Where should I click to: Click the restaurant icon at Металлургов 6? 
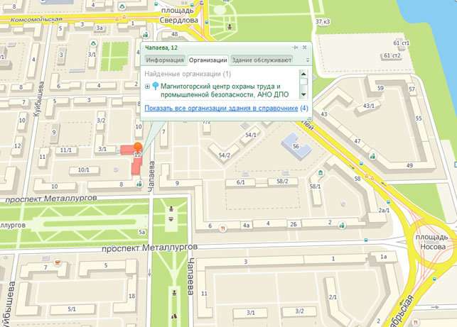coord(223,228)
